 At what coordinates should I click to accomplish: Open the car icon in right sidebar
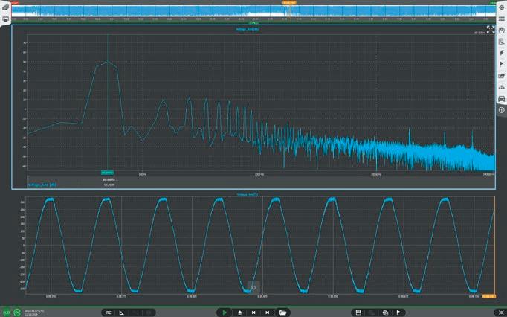pyautogui.click(x=502, y=98)
